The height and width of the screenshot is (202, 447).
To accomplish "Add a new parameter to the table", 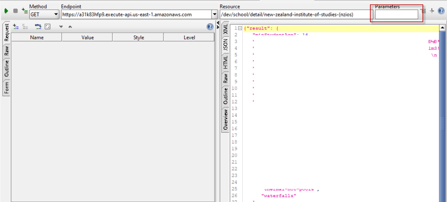I will click(15, 26).
